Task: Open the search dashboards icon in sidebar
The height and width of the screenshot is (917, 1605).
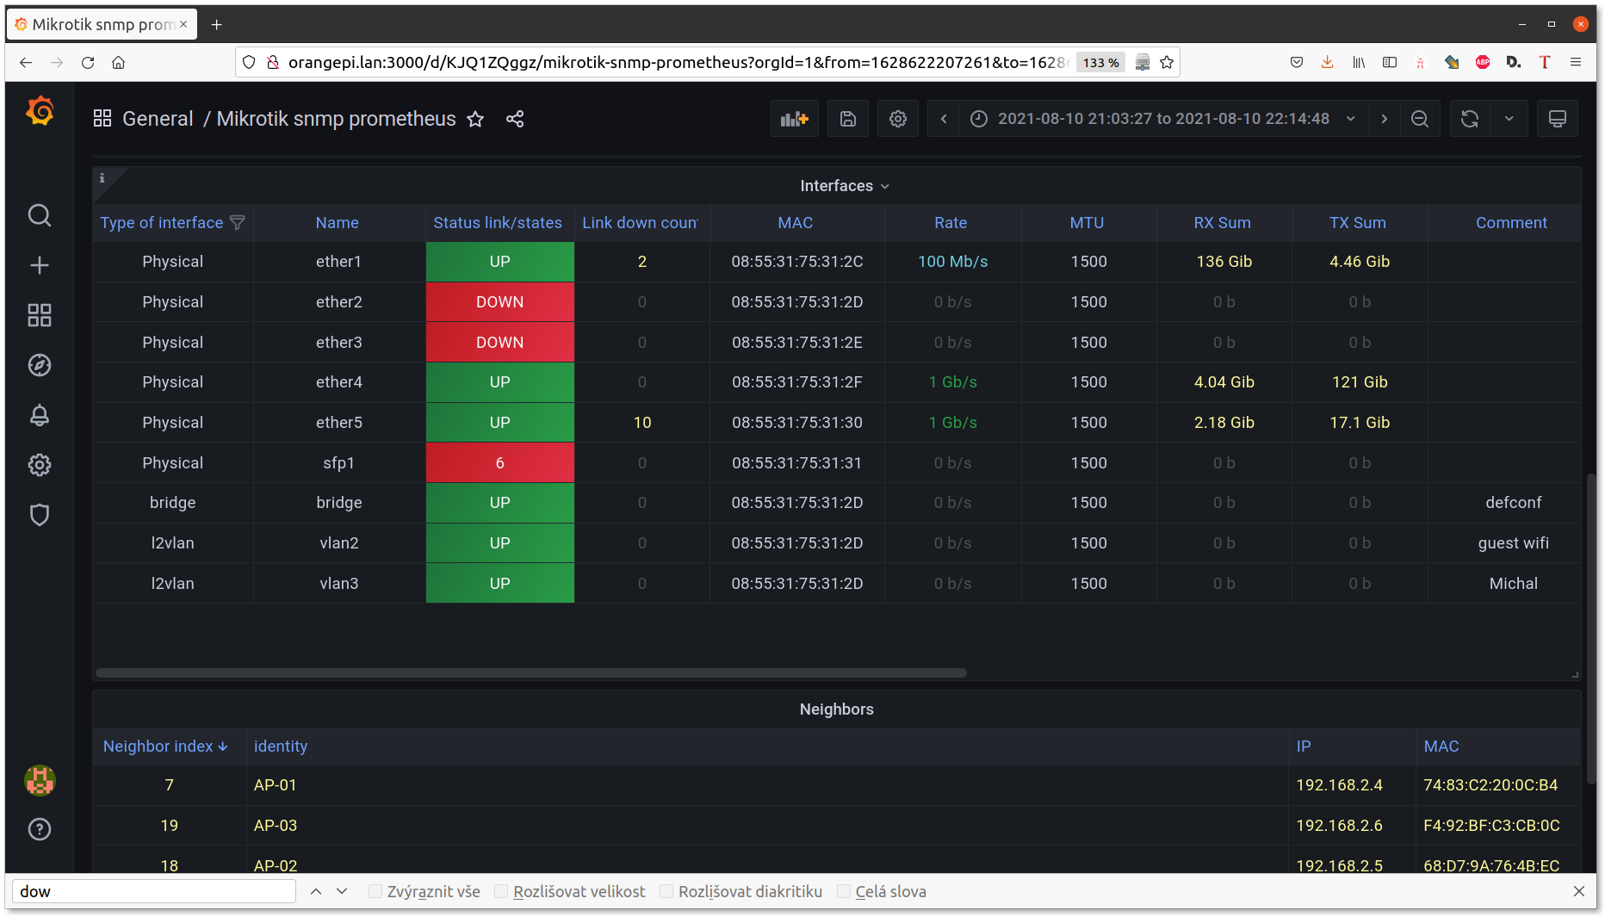Action: pos(40,215)
